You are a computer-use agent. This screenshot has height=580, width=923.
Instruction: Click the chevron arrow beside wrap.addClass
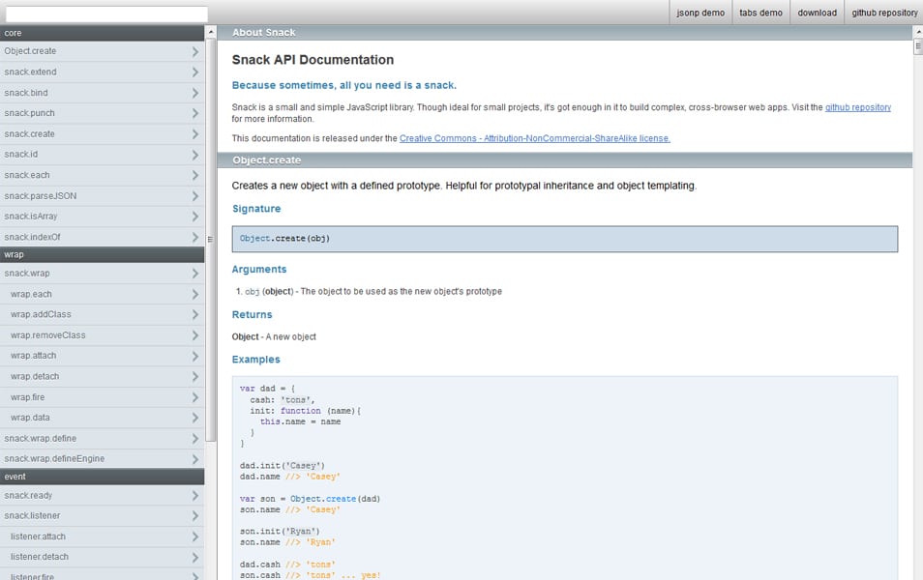point(194,315)
